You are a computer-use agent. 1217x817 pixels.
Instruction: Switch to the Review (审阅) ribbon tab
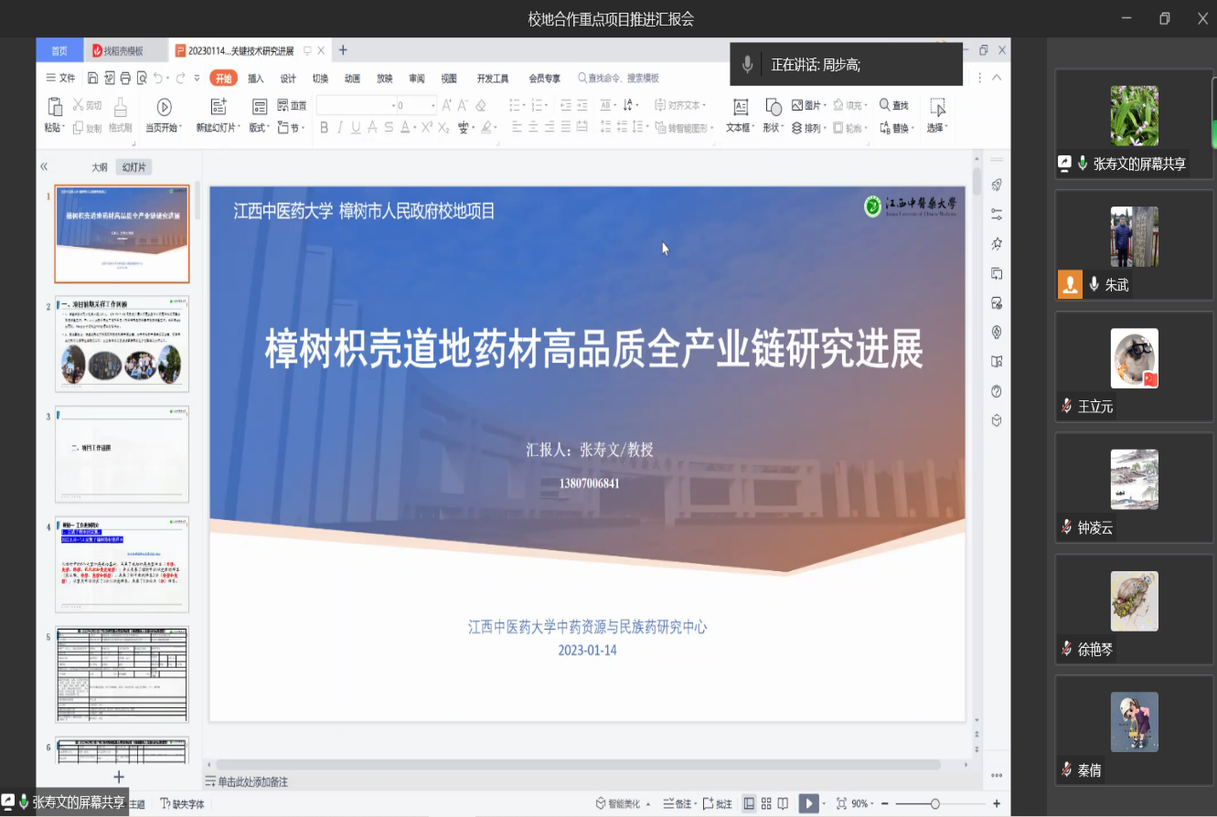(x=417, y=79)
